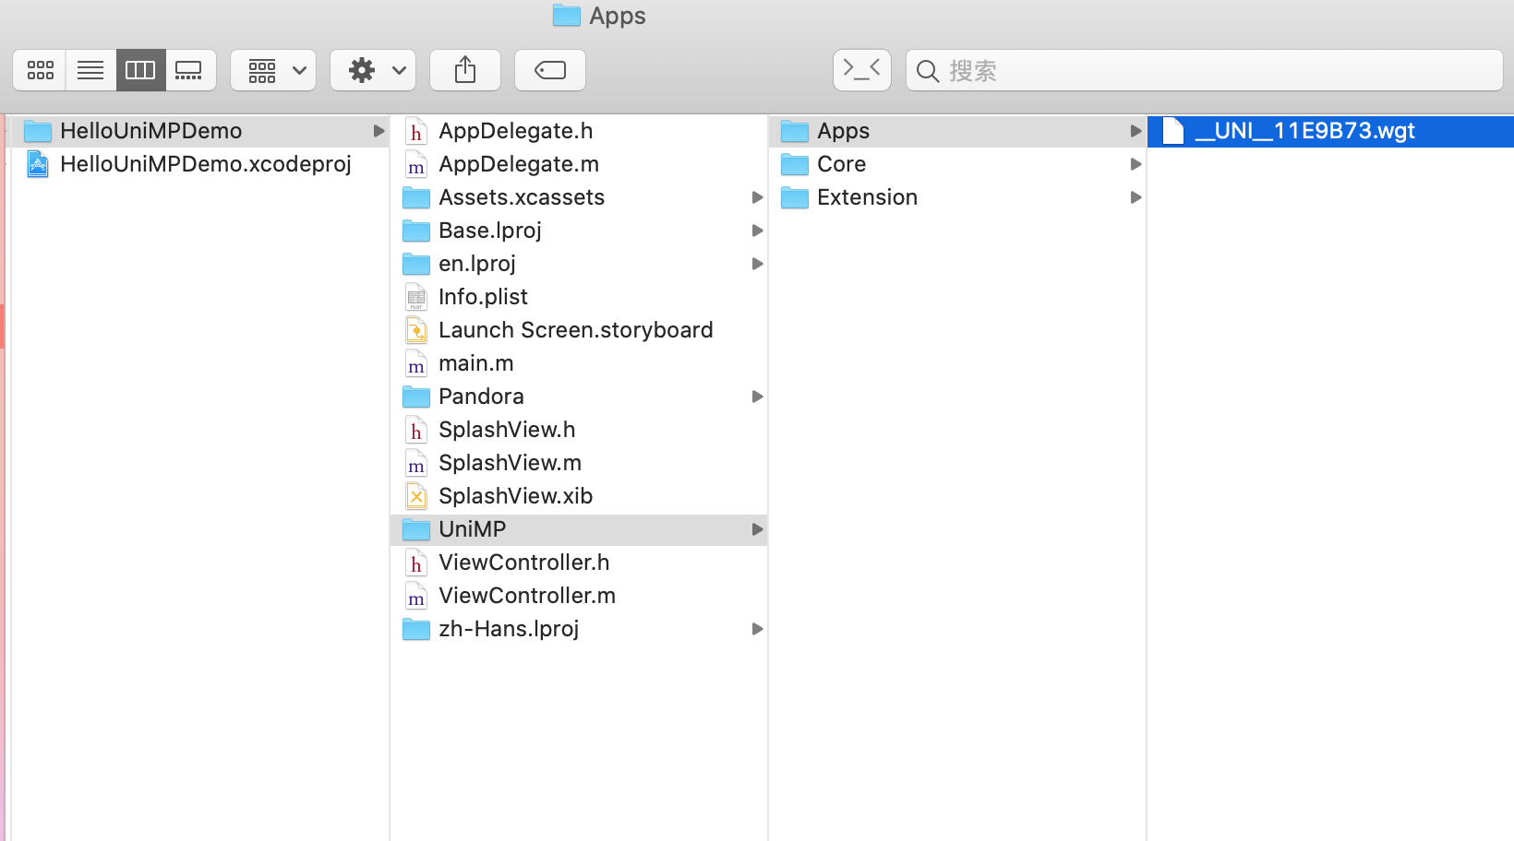Screen dimensions: 1514x841
Task: Select Info.plist file icon
Action: pyautogui.click(x=416, y=297)
